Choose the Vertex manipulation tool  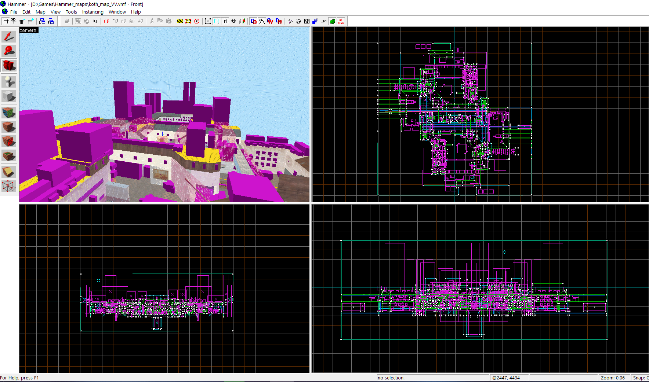[9, 186]
